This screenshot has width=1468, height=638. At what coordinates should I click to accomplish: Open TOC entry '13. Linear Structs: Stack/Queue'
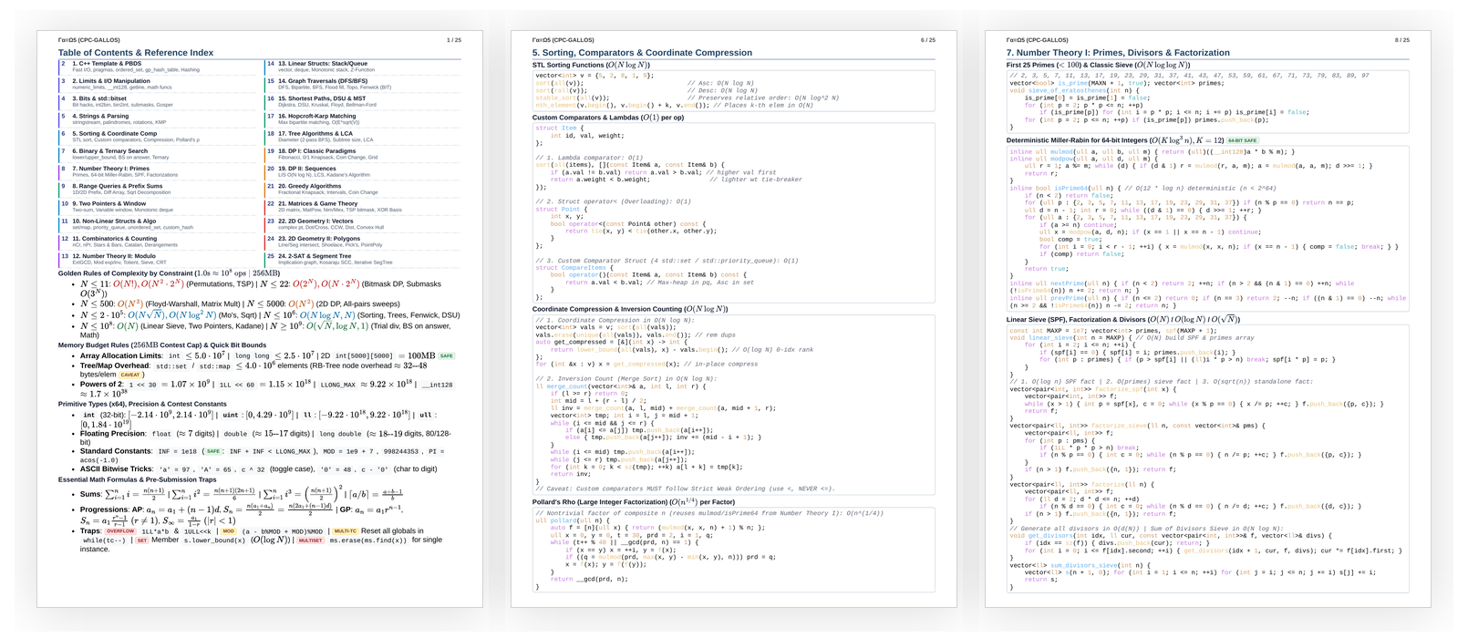323,64
